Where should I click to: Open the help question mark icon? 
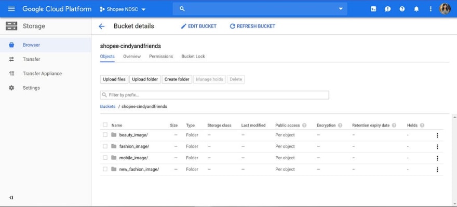point(402,9)
